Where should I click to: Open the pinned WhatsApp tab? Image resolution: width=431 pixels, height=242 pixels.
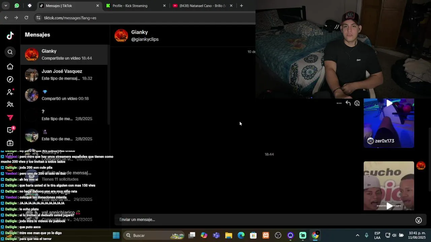(x=17, y=6)
